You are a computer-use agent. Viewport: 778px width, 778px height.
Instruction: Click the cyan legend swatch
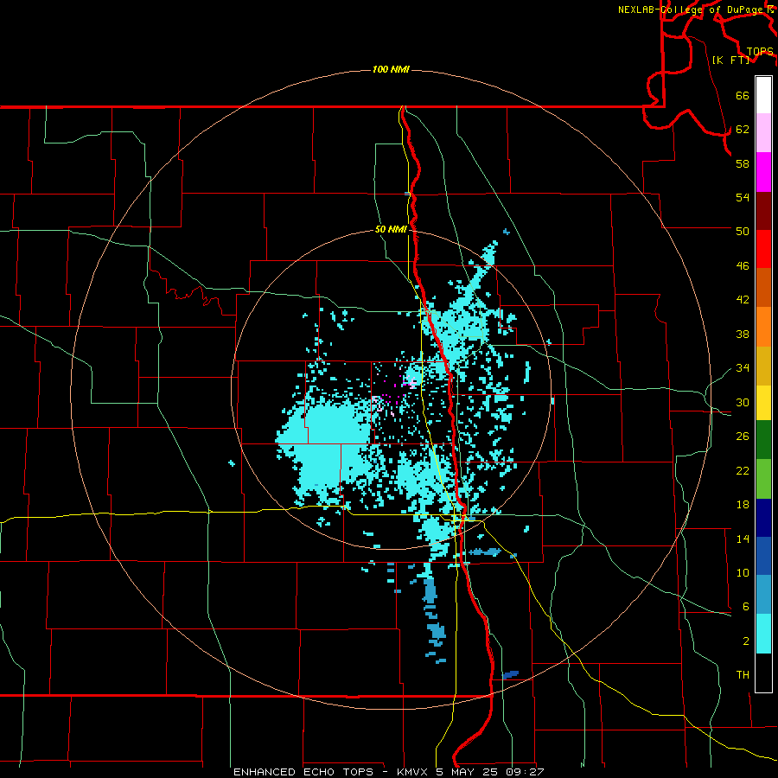coord(763,634)
